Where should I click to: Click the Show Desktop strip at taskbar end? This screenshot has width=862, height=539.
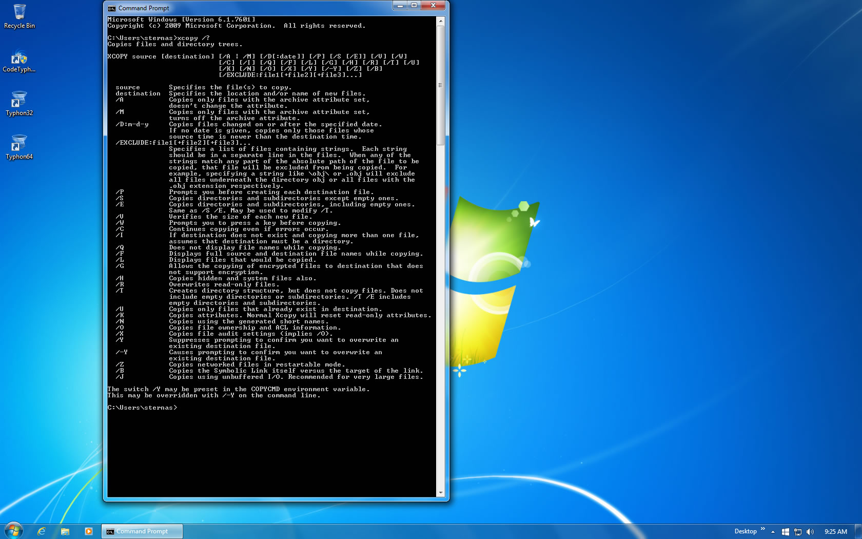click(858, 531)
